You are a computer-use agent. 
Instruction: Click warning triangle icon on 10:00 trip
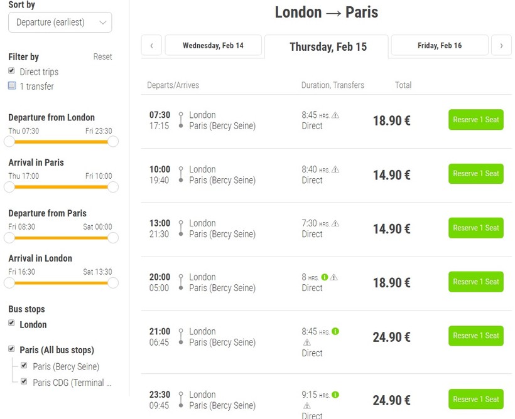tap(335, 169)
